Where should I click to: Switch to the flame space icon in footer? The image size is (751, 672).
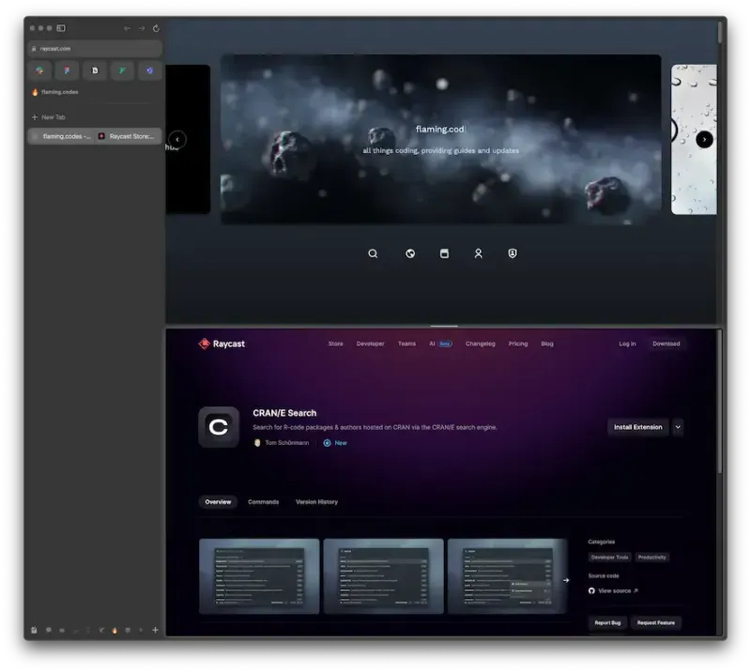tap(115, 631)
